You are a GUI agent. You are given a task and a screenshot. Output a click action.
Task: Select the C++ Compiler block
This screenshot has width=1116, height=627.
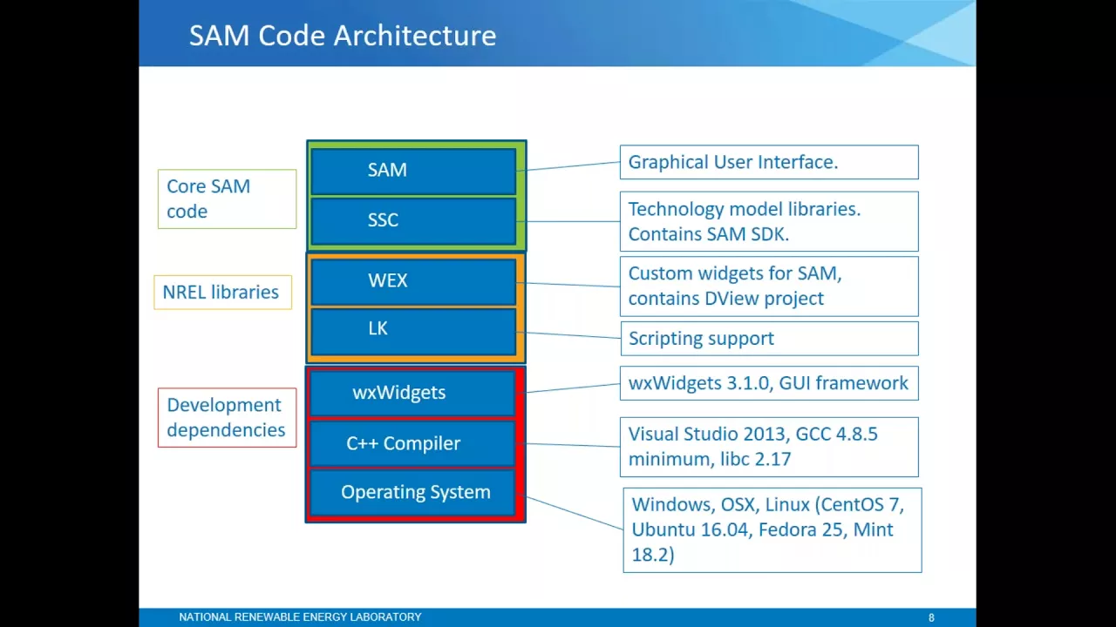tap(413, 443)
